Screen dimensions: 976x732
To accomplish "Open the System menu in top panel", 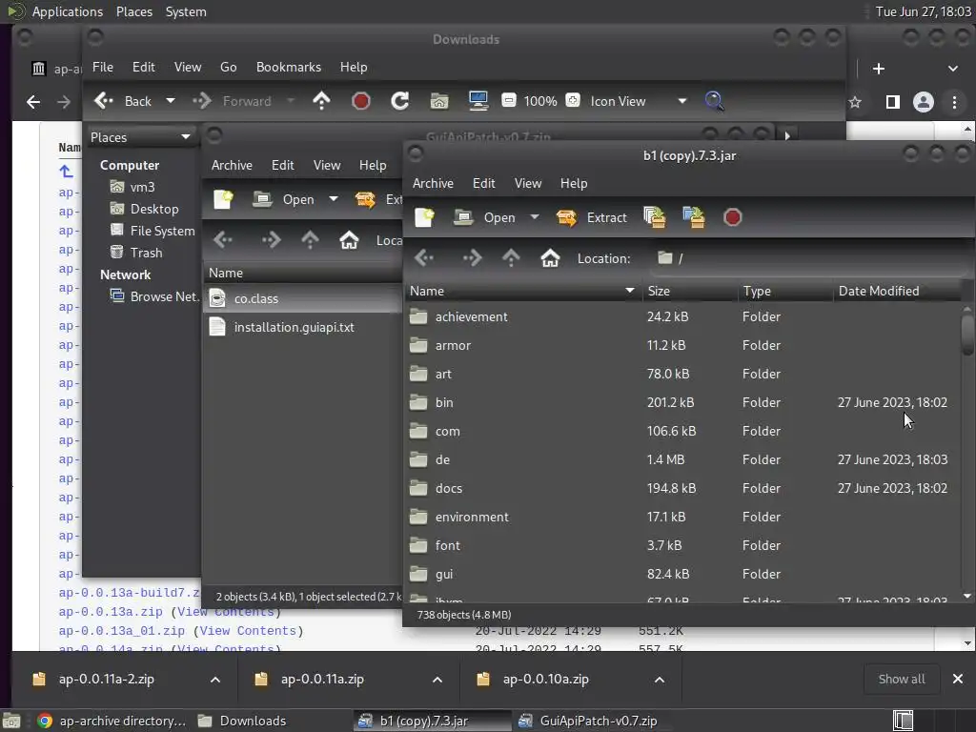I will pos(186,11).
